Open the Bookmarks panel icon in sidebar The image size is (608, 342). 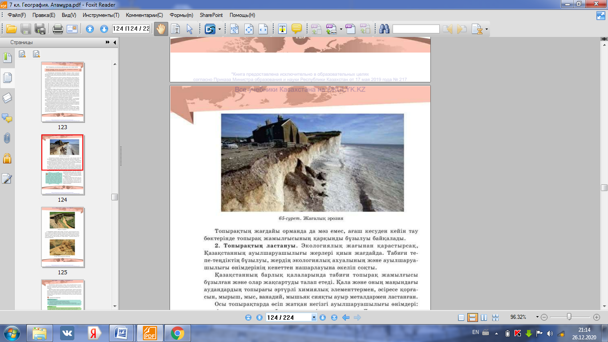(x=8, y=57)
